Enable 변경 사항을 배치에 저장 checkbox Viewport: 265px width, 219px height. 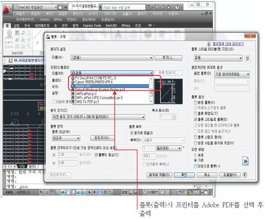coord(195,143)
